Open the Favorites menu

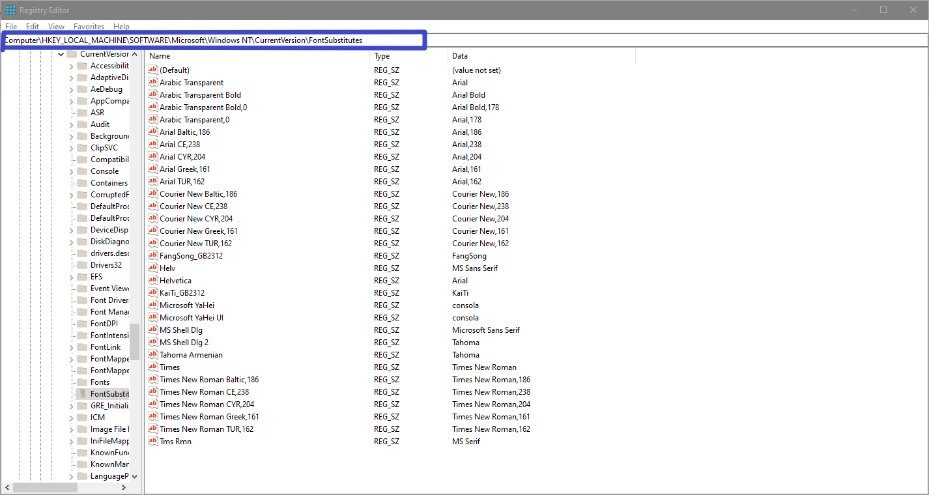(x=89, y=27)
